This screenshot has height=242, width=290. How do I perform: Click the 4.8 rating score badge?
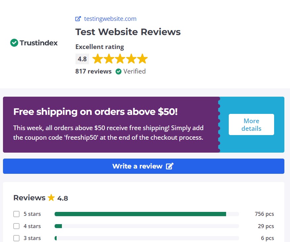(x=82, y=59)
